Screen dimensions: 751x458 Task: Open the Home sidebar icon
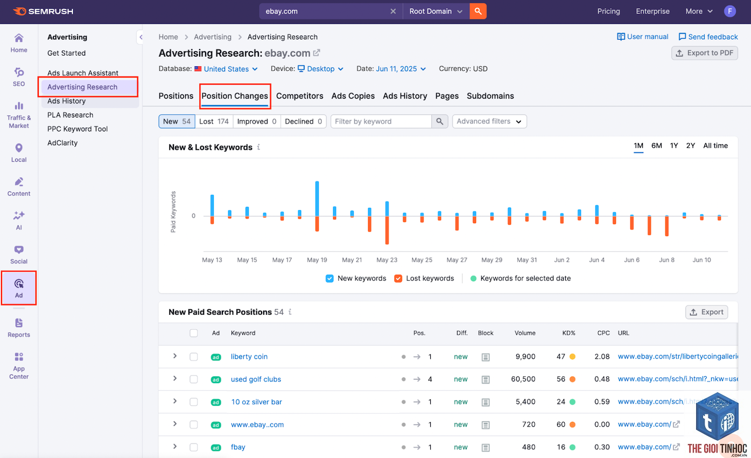pyautogui.click(x=19, y=43)
